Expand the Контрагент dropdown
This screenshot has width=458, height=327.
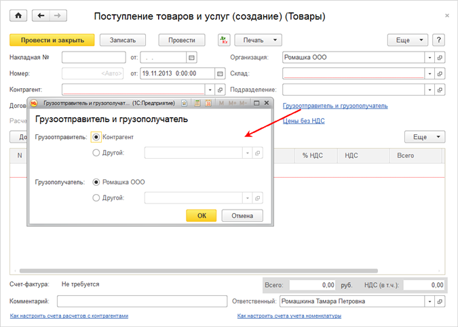click(x=210, y=90)
